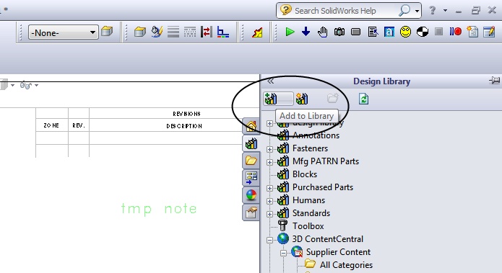
Task: Open the Help dropdown arrow
Action: point(445,11)
